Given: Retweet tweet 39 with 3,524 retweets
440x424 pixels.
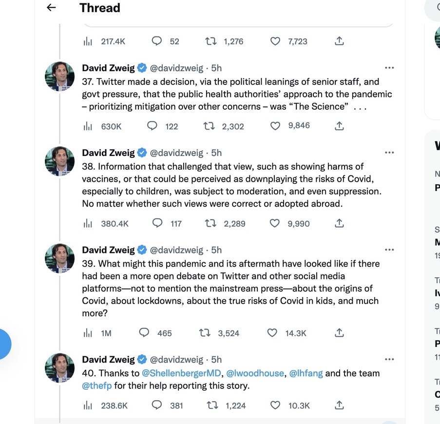Looking at the screenshot, I should (x=205, y=333).
